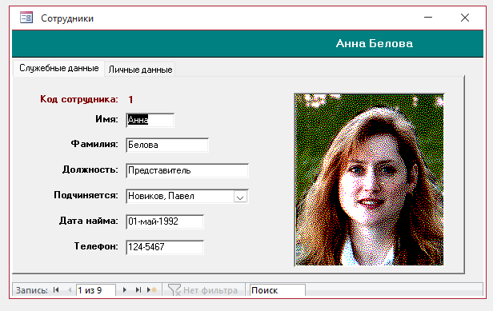Viewport: 493px width, 311px height.
Task: Click the Код сотрудника label
Action: tap(79, 99)
